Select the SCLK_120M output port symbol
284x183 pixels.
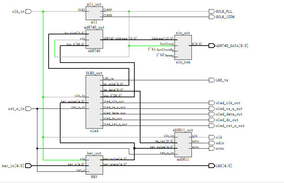(x=212, y=17)
